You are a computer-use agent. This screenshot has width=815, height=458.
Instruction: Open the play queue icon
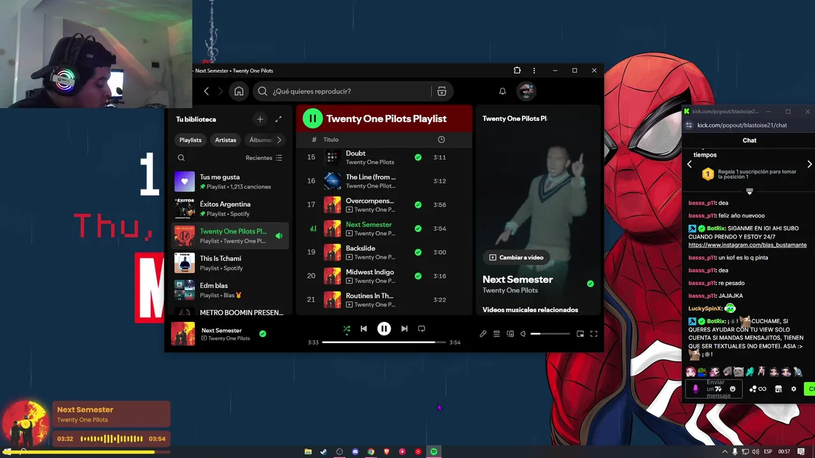click(x=497, y=334)
